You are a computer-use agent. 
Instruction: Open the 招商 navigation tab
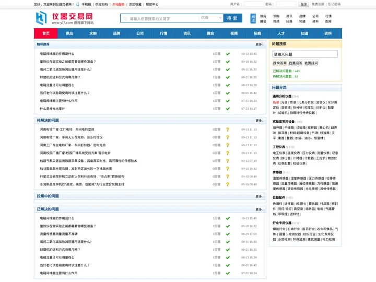click(257, 33)
